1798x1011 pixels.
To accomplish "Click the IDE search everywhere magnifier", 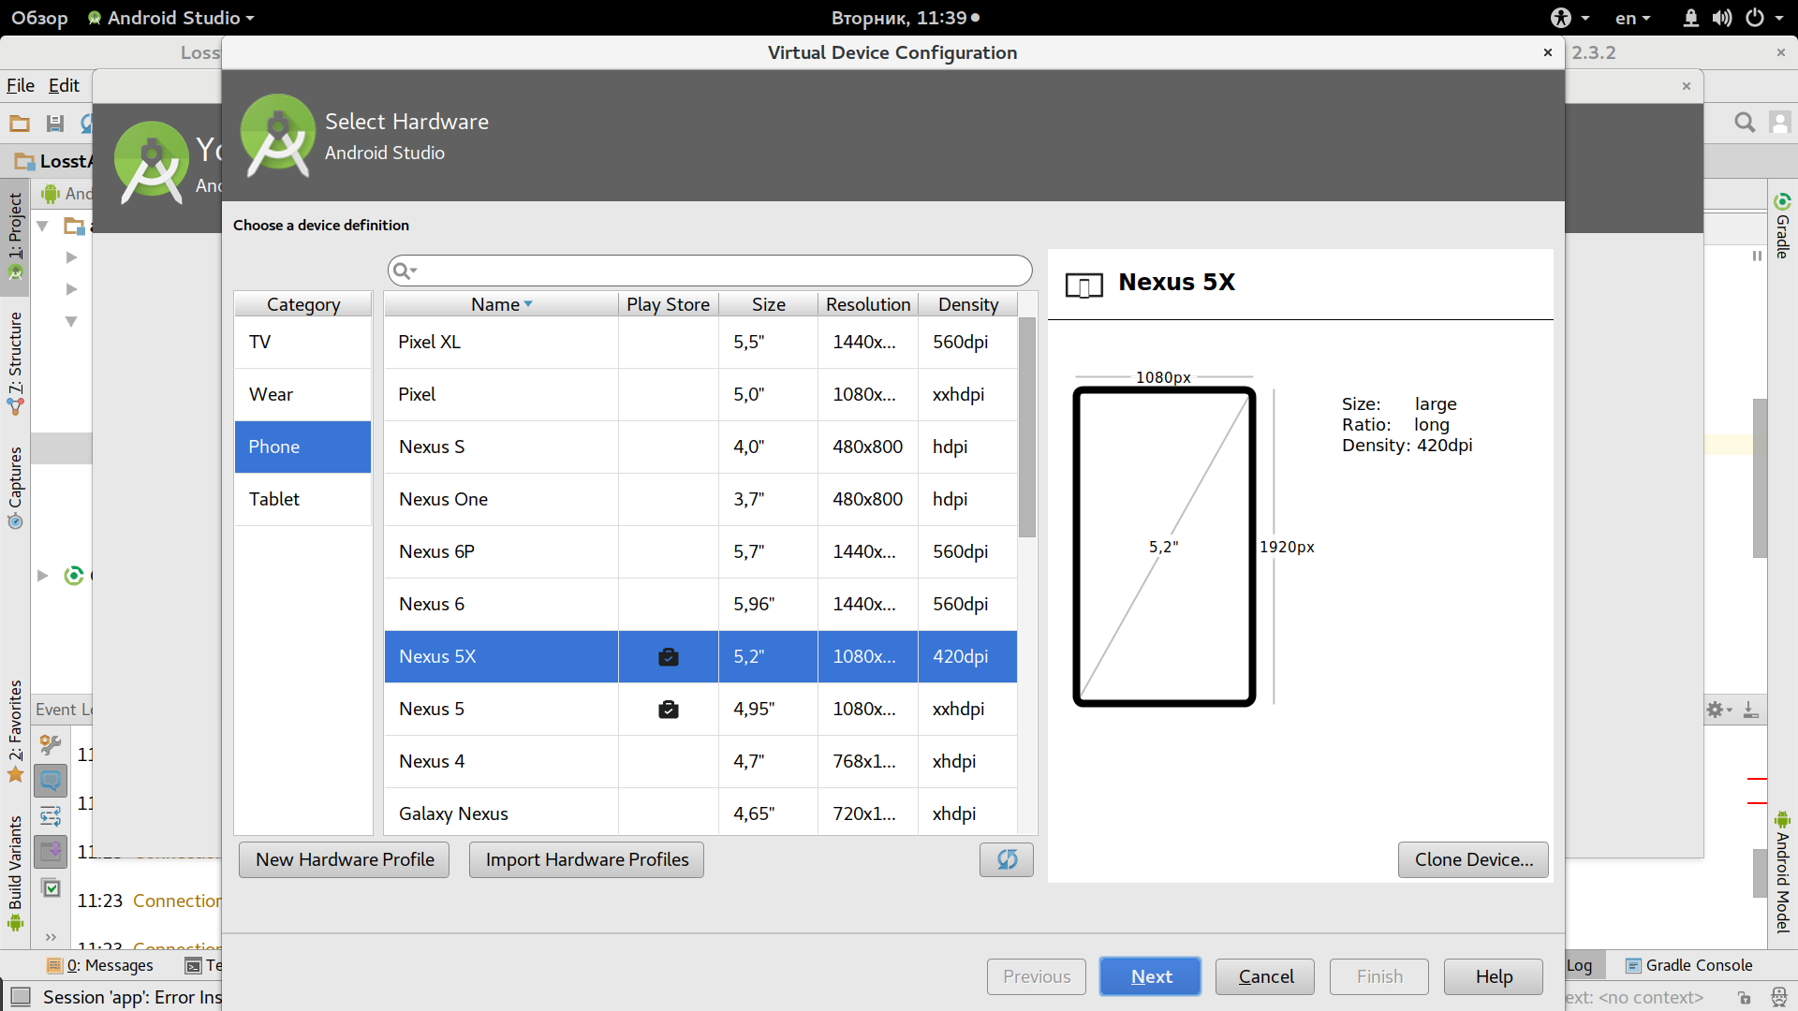I will point(1744,123).
